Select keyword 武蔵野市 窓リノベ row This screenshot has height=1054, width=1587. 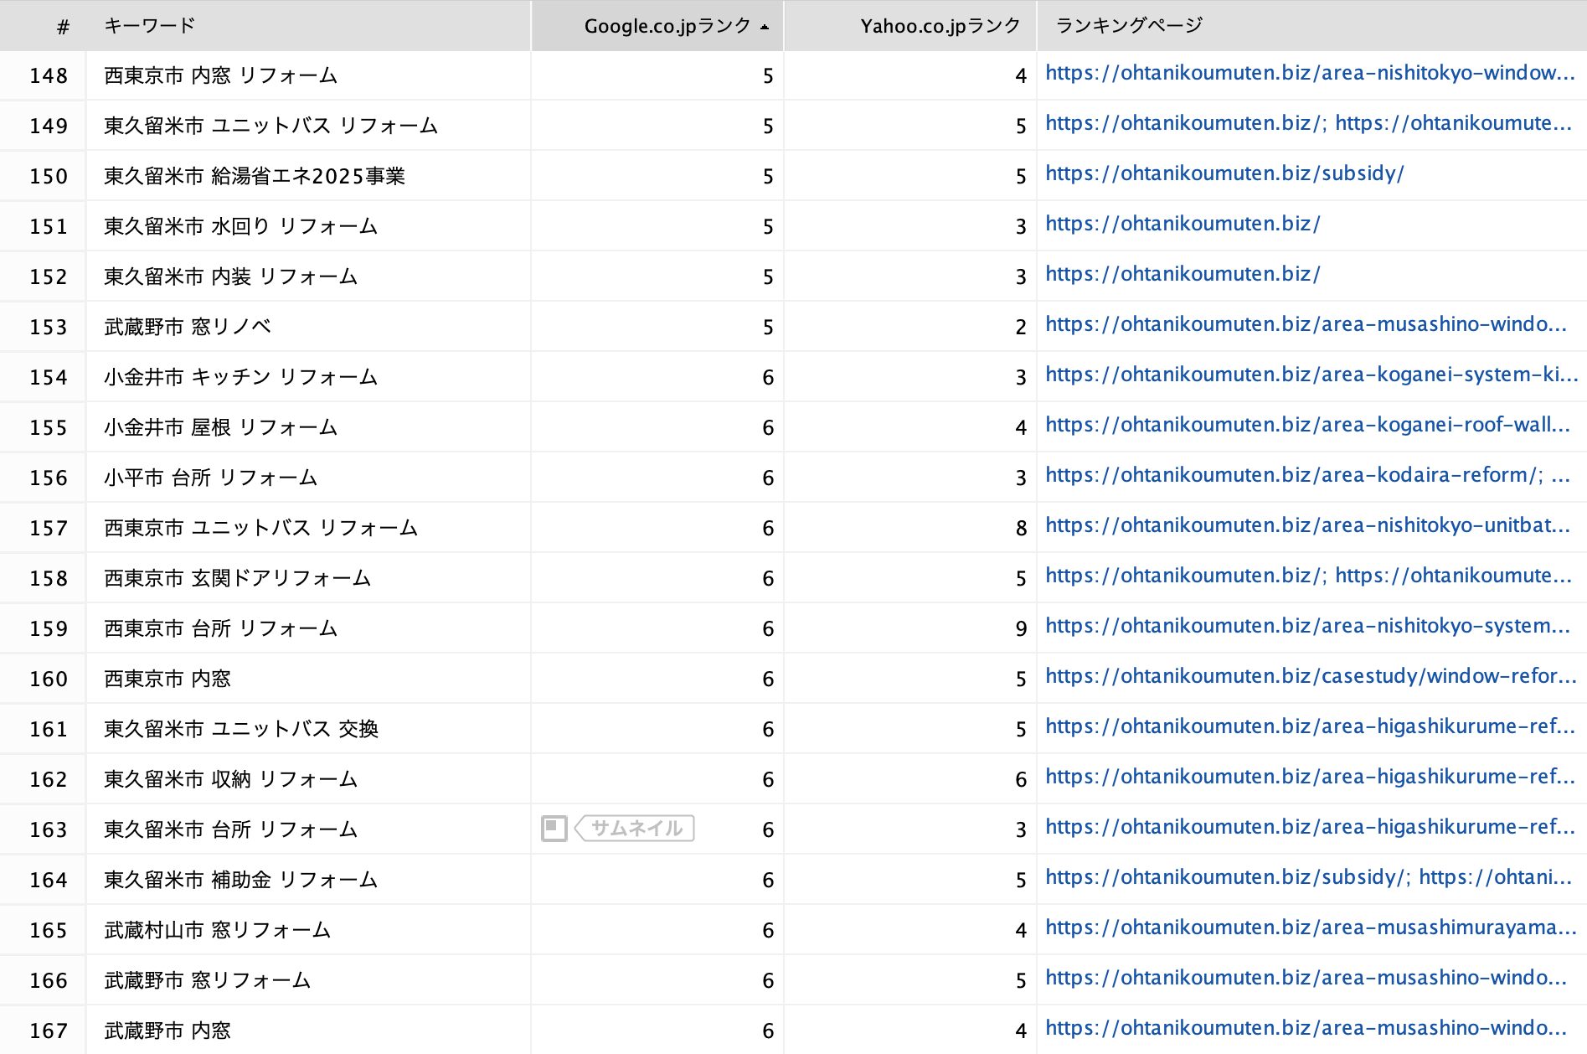pos(188,327)
